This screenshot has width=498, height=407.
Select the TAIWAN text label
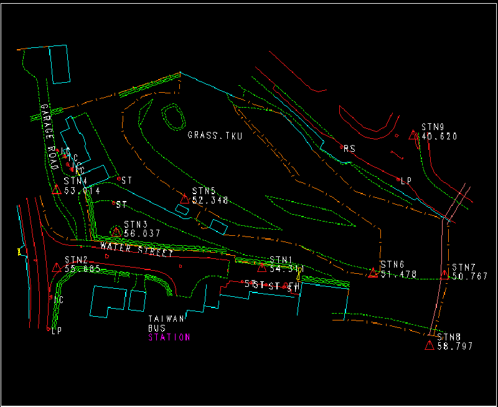(x=166, y=319)
